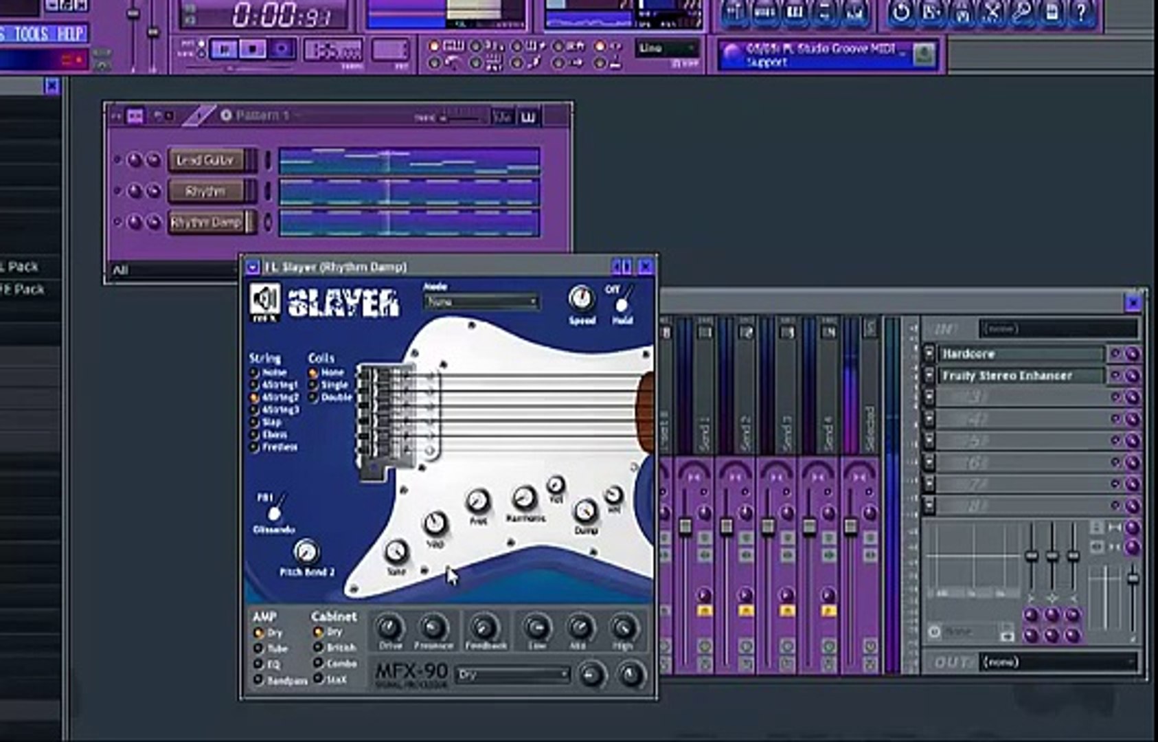Open the Pattern 1 selector in step sequencer
1158x742 pixels.
point(263,115)
